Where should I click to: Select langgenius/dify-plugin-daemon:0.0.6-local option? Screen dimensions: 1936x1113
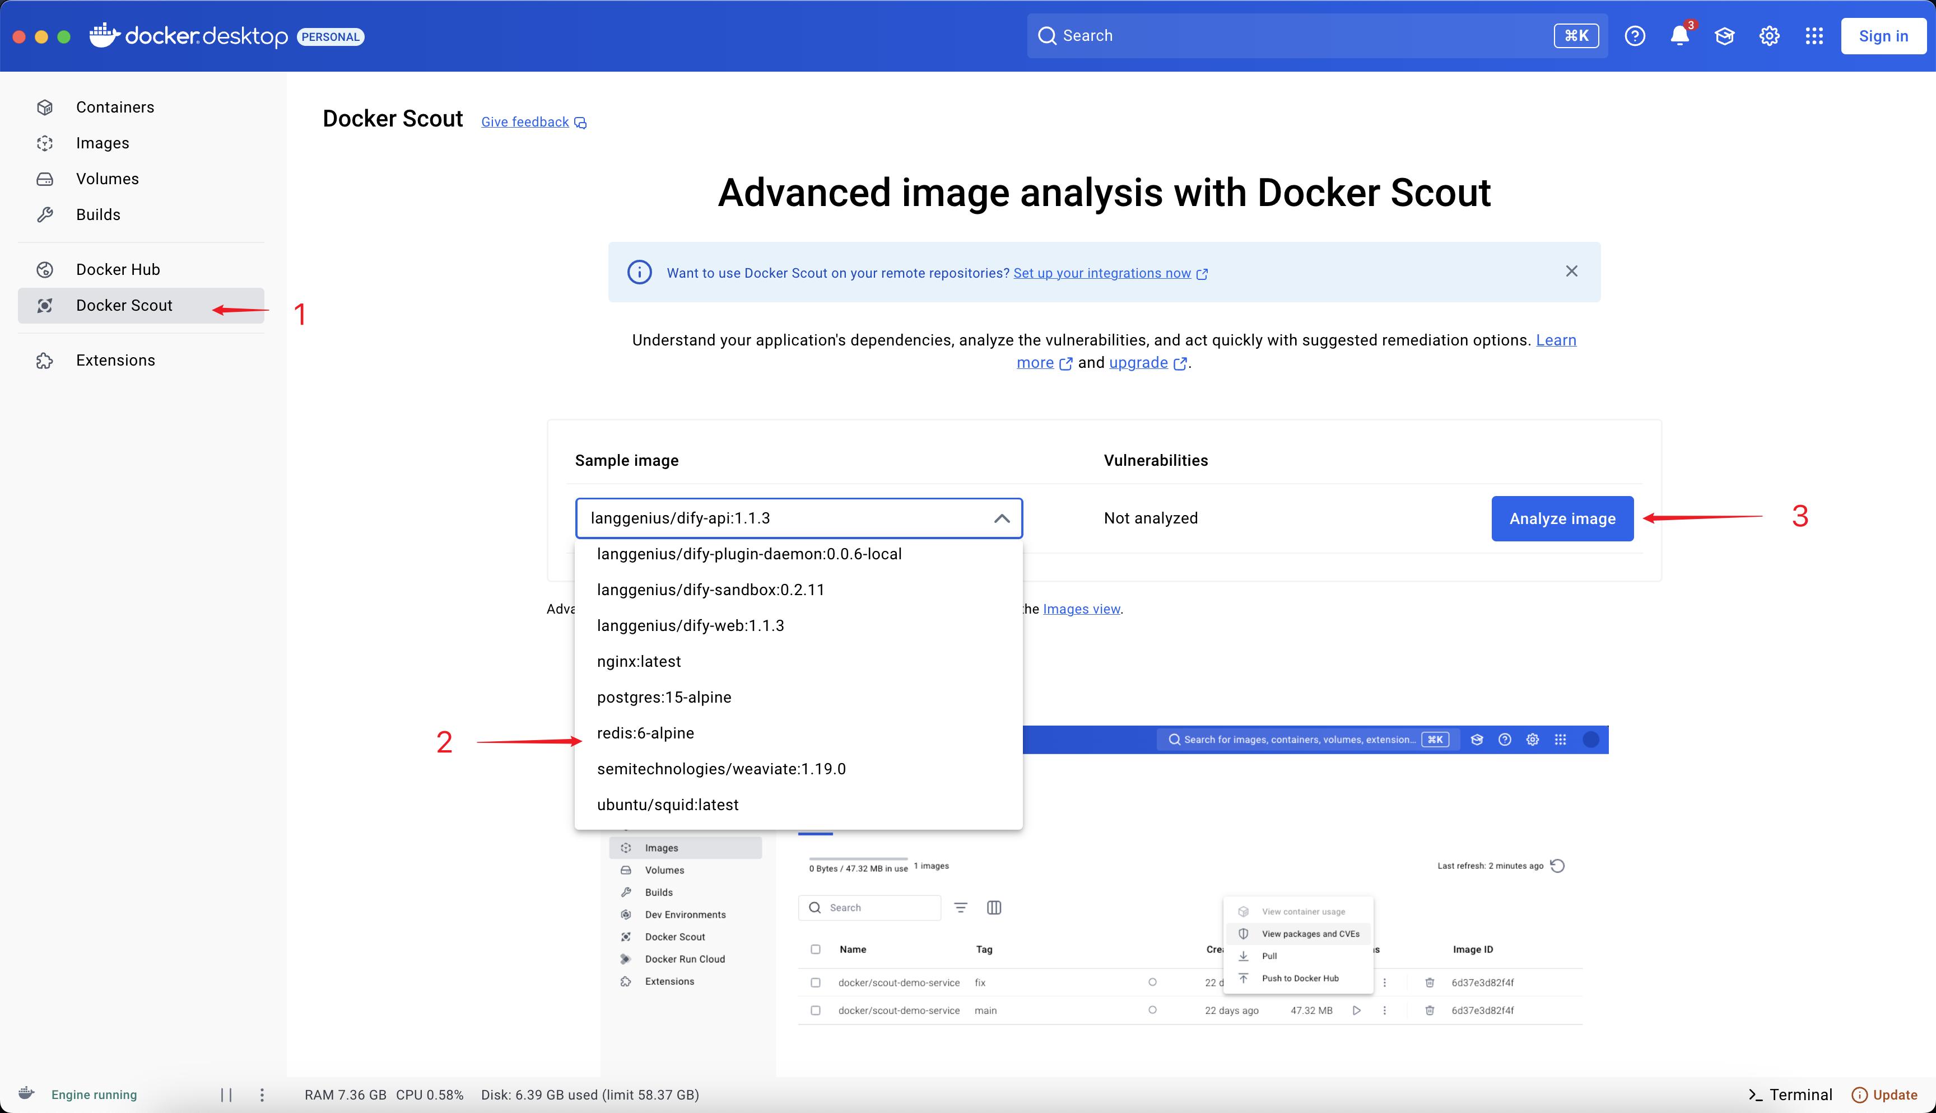tap(799, 554)
